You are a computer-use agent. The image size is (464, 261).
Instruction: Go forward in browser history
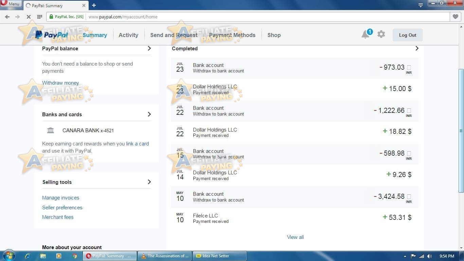18,17
